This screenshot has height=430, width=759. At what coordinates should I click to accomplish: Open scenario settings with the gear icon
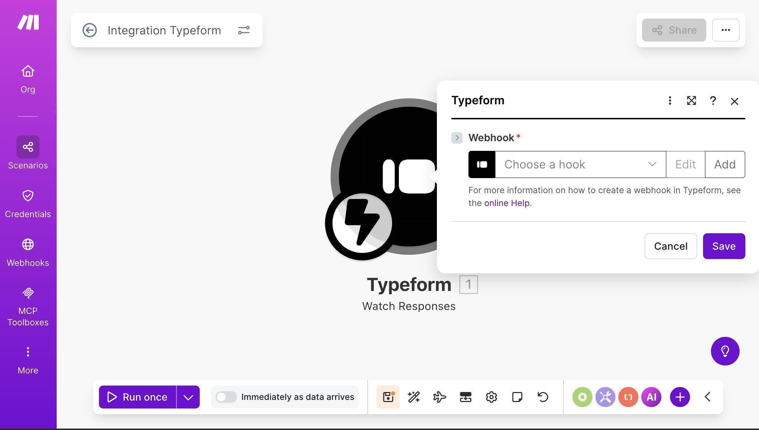[491, 397]
